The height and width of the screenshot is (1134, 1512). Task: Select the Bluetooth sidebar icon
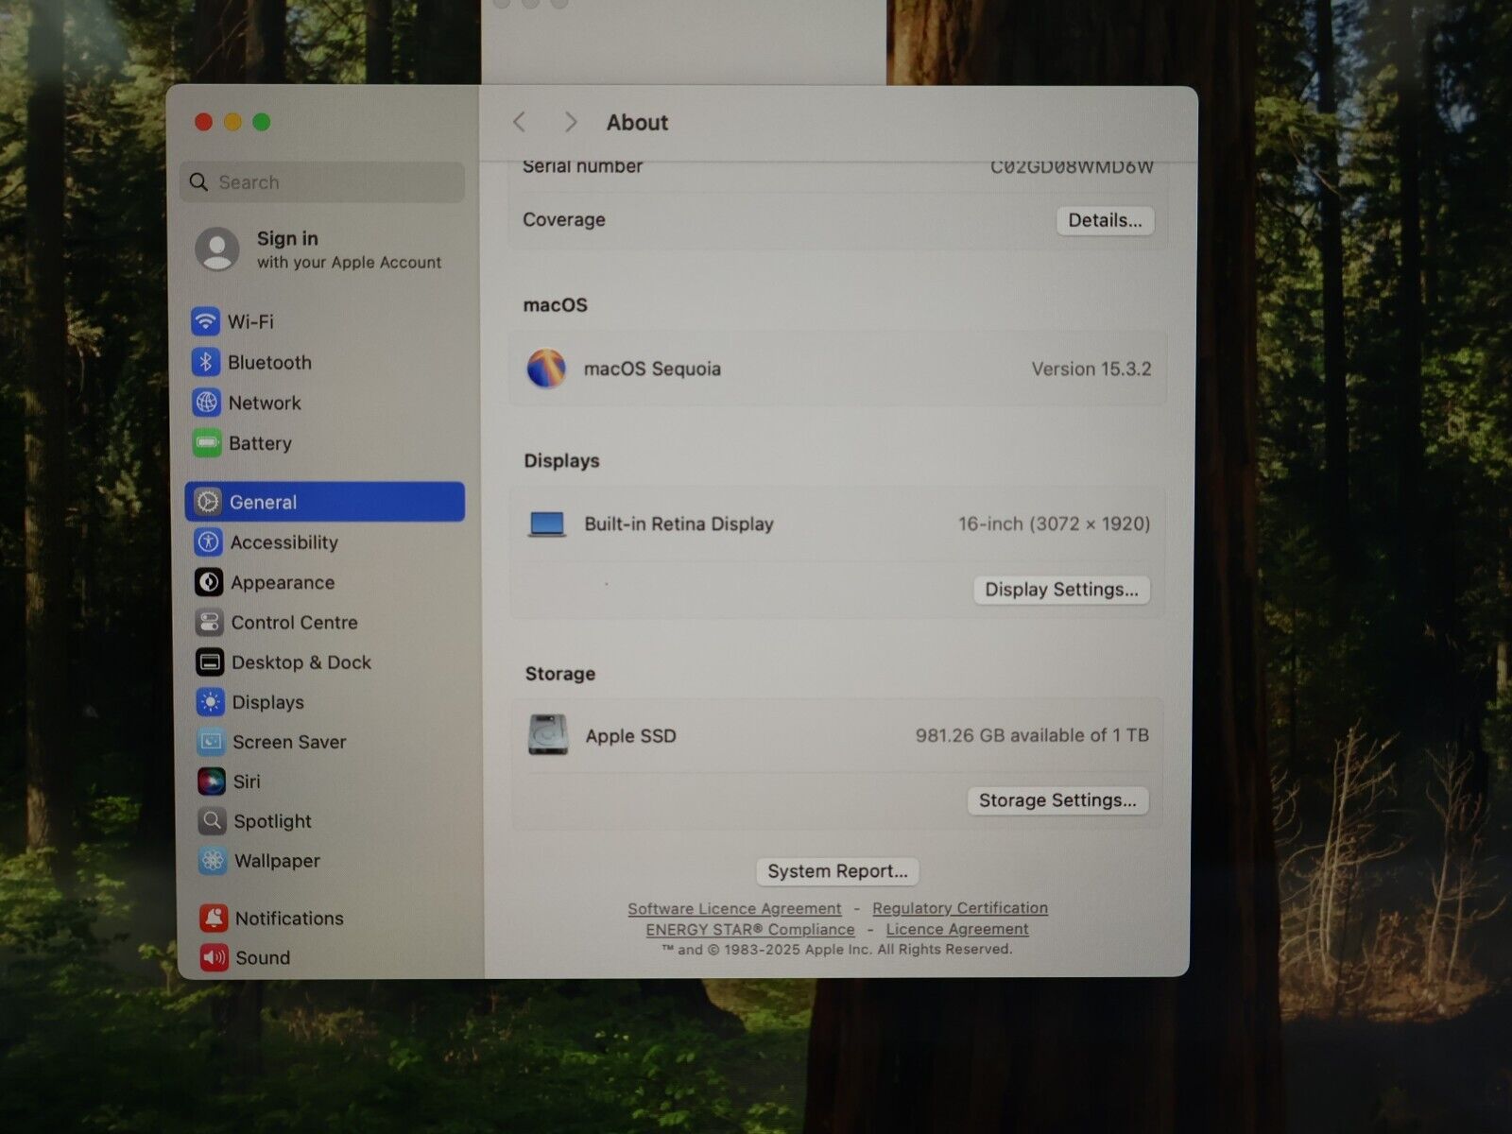pos(206,362)
